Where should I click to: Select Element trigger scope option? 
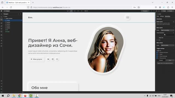pyautogui.click(x=161, y=60)
